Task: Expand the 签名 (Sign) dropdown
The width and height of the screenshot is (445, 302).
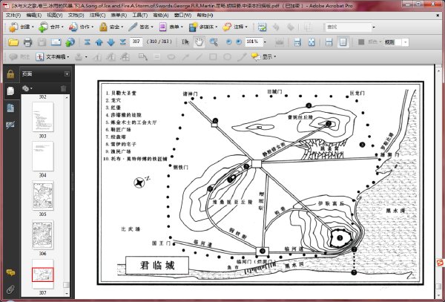Action: point(141,27)
